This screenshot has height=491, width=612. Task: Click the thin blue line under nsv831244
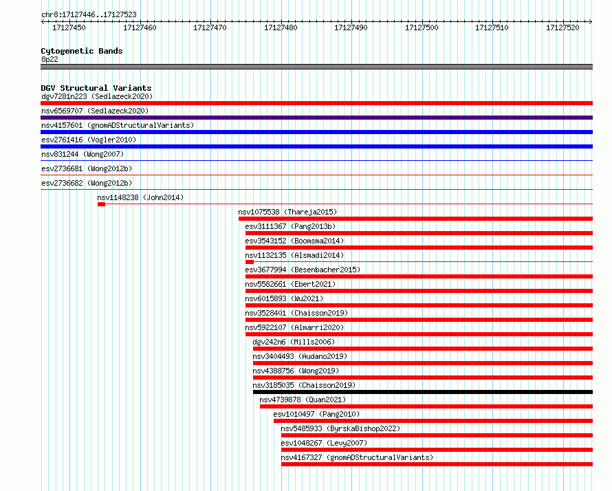[x=316, y=160]
